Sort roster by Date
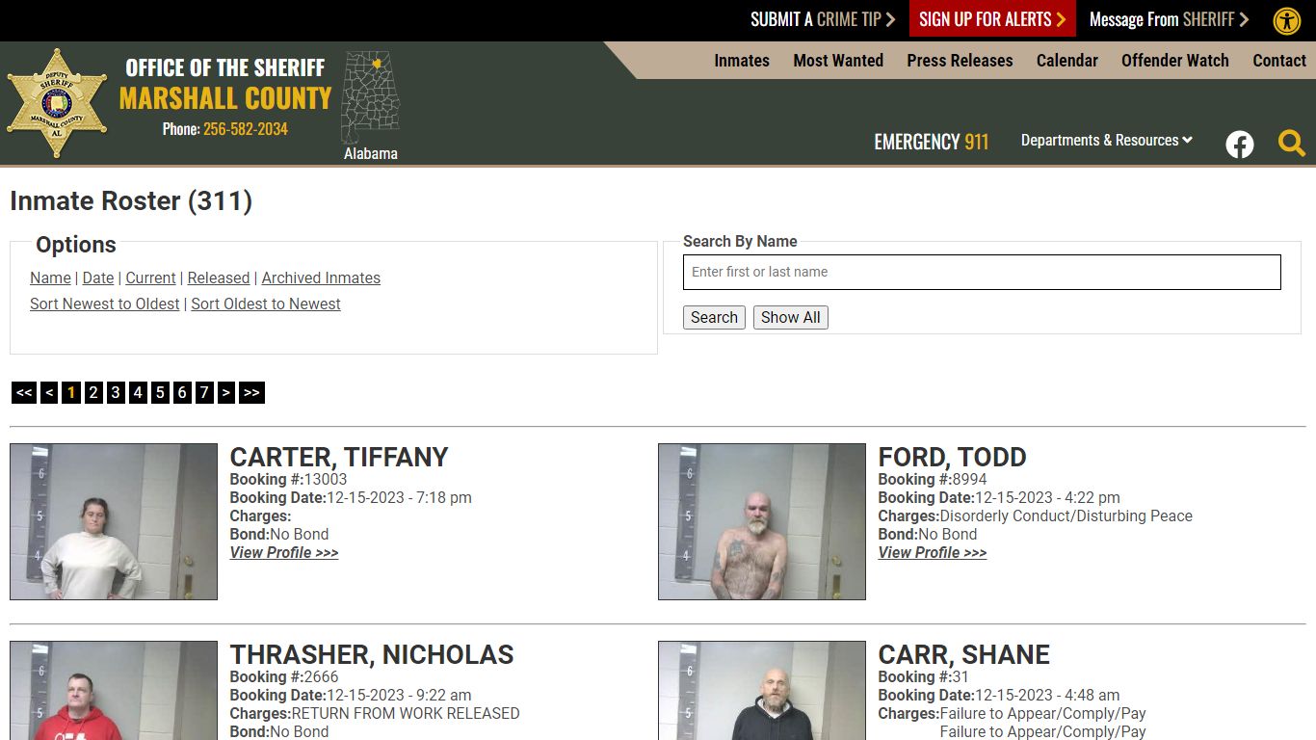This screenshot has height=740, width=1316. [x=98, y=277]
